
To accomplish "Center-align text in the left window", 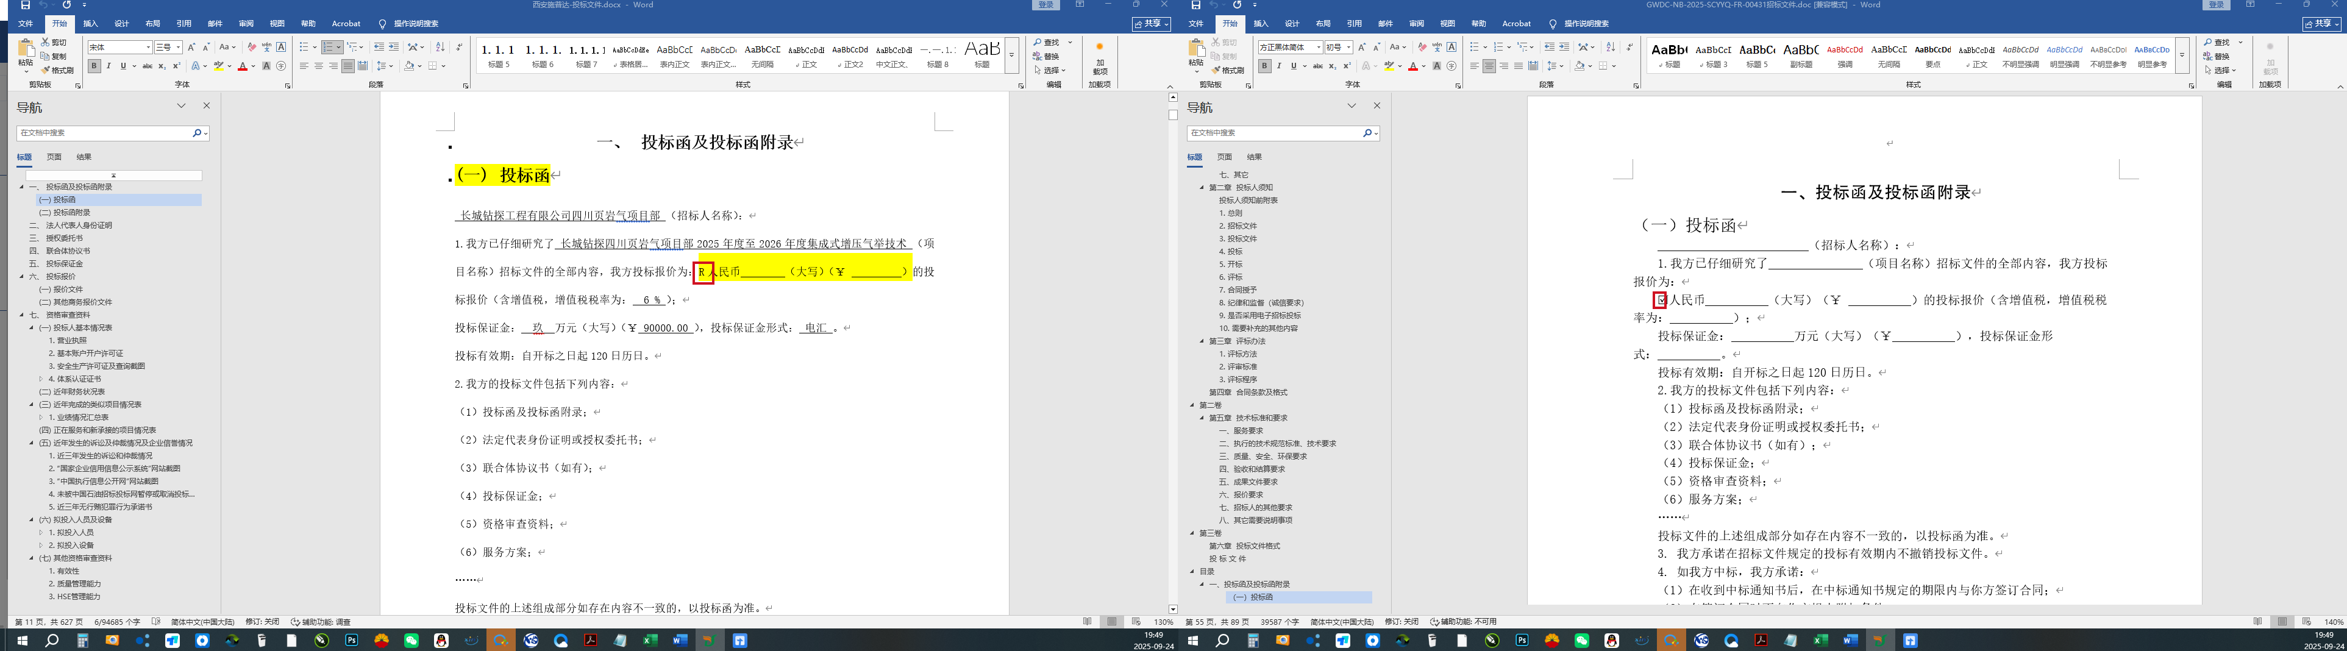I will (x=319, y=66).
